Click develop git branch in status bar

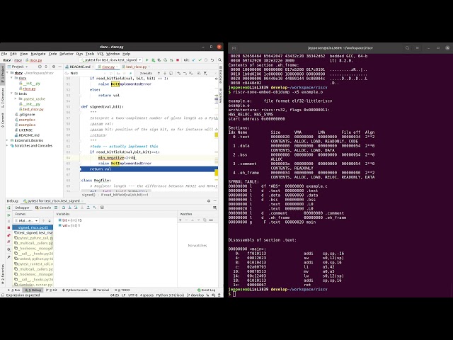(196, 295)
